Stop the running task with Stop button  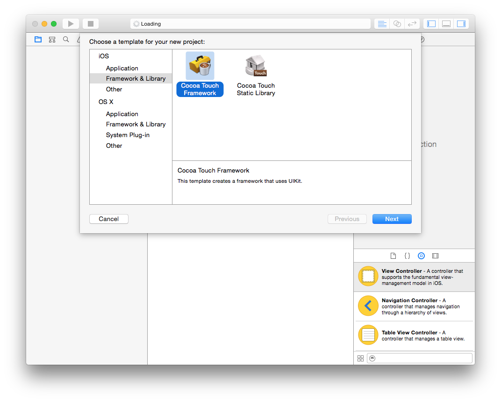click(x=90, y=24)
